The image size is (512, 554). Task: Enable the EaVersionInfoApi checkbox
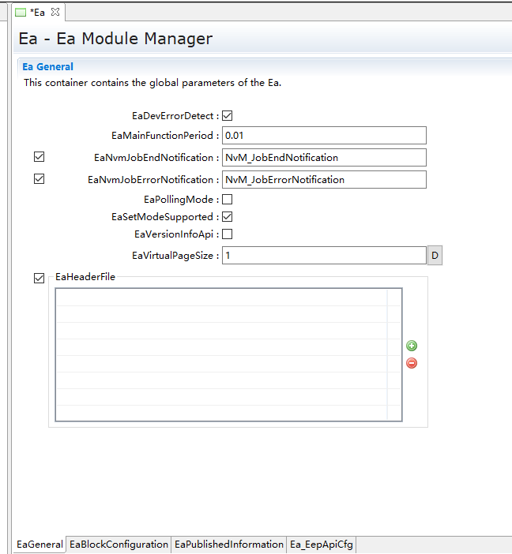(228, 234)
